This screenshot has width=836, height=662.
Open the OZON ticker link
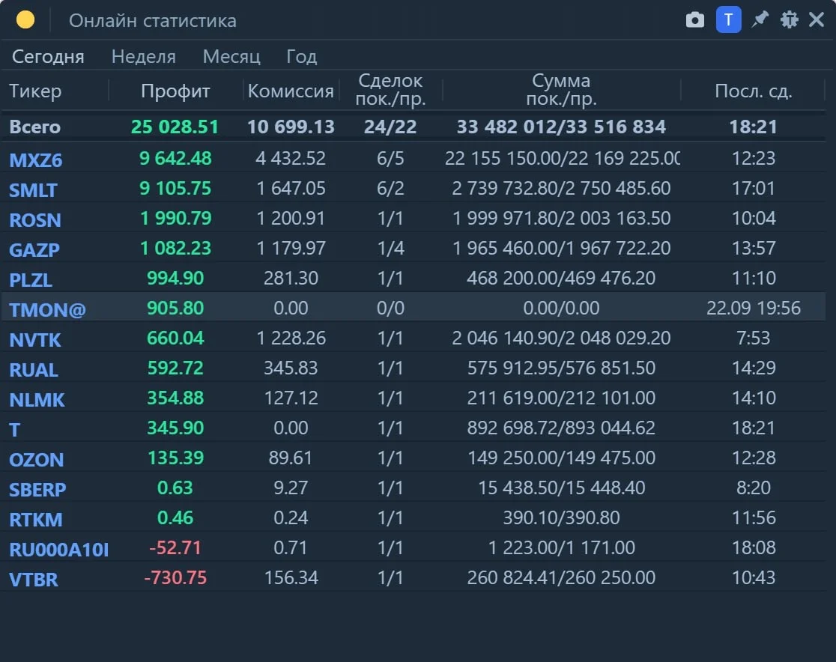pyautogui.click(x=36, y=460)
